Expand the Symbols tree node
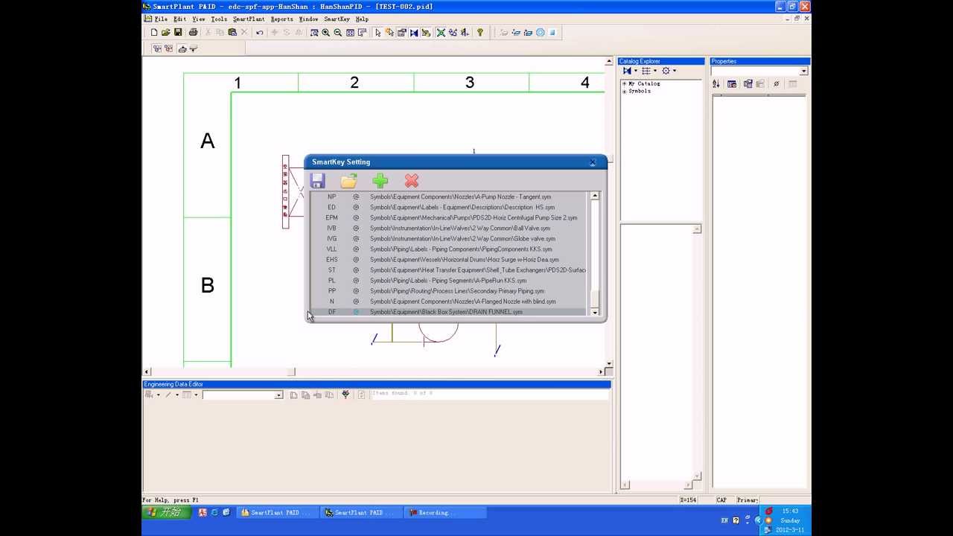This screenshot has height=536, width=953. [624, 91]
